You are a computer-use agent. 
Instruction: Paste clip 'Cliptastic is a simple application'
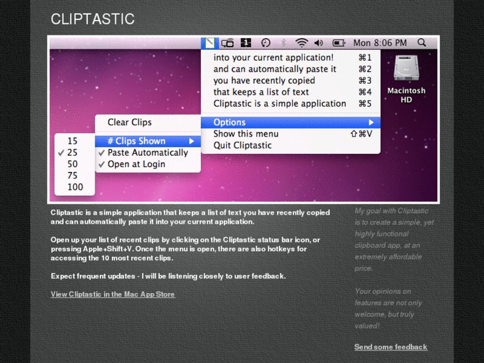tap(290, 103)
